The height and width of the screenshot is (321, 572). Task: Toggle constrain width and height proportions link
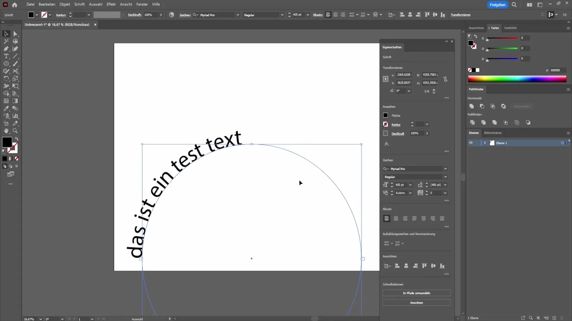tap(445, 79)
